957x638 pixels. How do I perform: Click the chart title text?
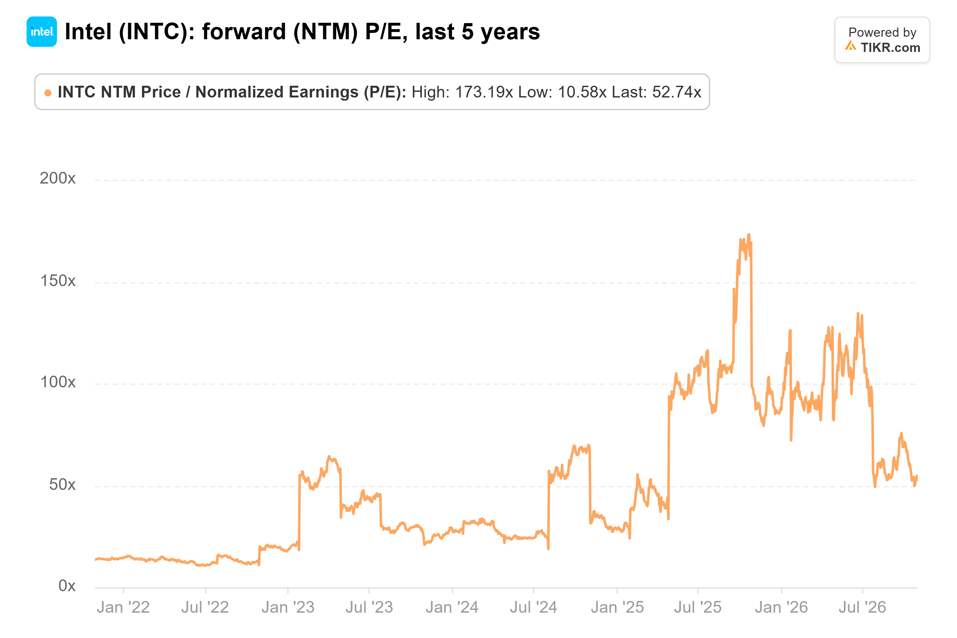pyautogui.click(x=302, y=32)
